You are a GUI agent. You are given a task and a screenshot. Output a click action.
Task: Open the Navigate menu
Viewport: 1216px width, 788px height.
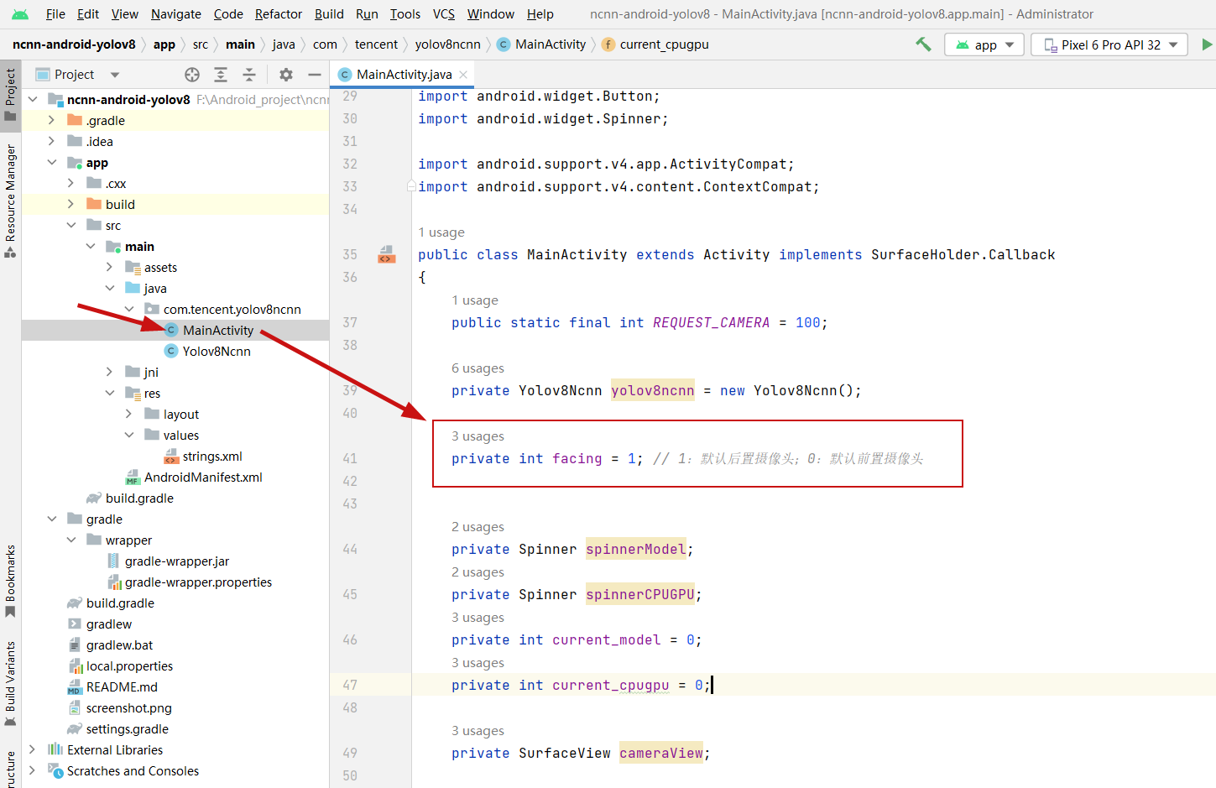(176, 14)
